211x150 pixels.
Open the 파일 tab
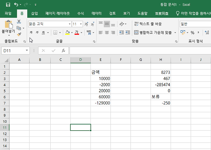point(8,13)
